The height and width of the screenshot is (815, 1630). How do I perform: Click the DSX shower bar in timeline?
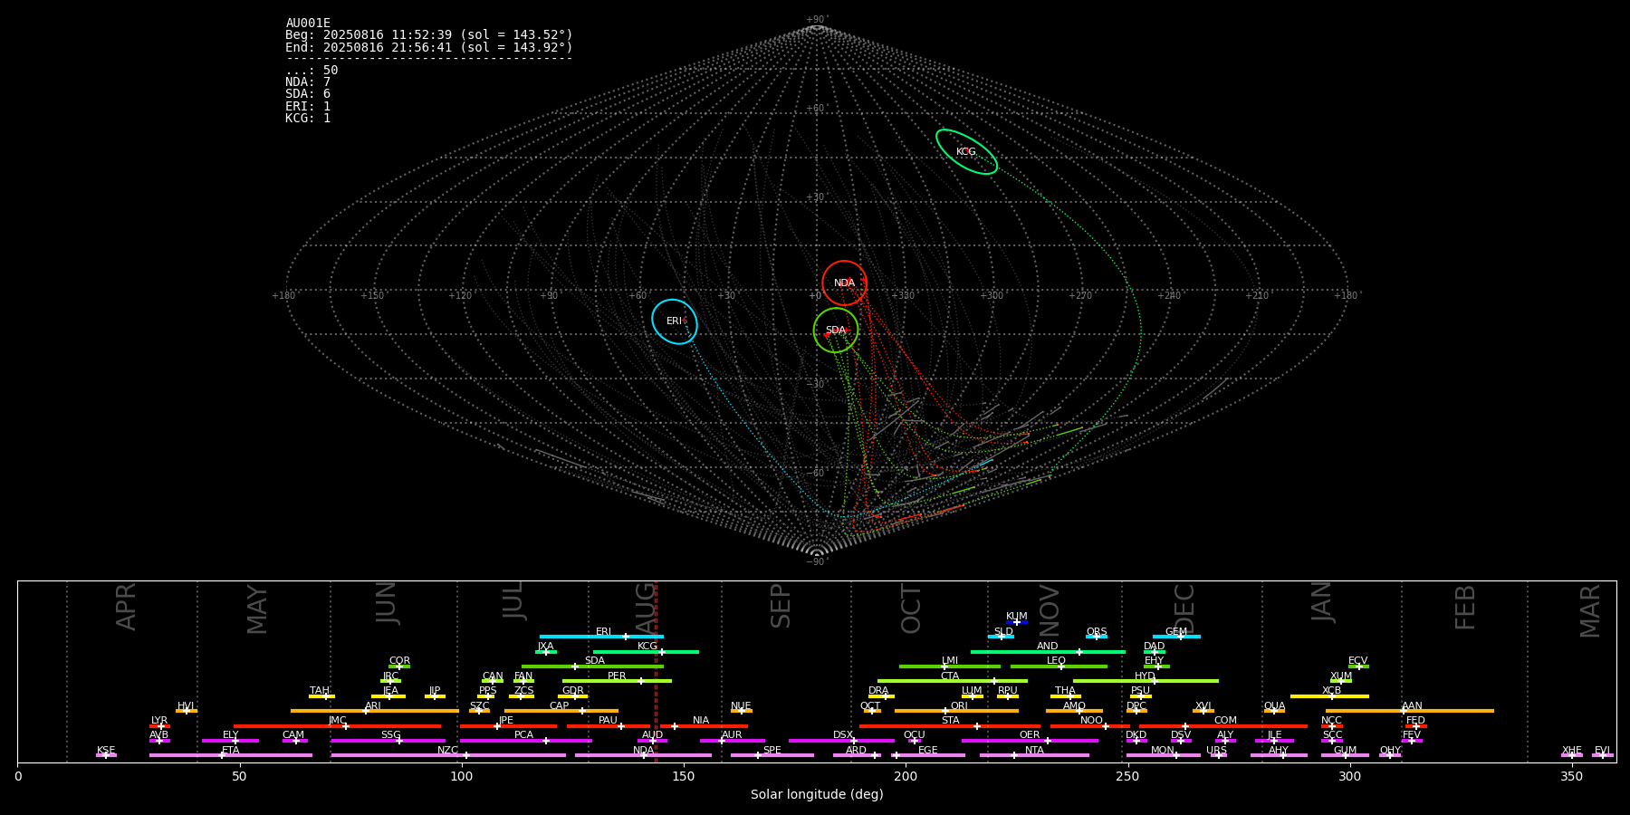pyautogui.click(x=841, y=741)
